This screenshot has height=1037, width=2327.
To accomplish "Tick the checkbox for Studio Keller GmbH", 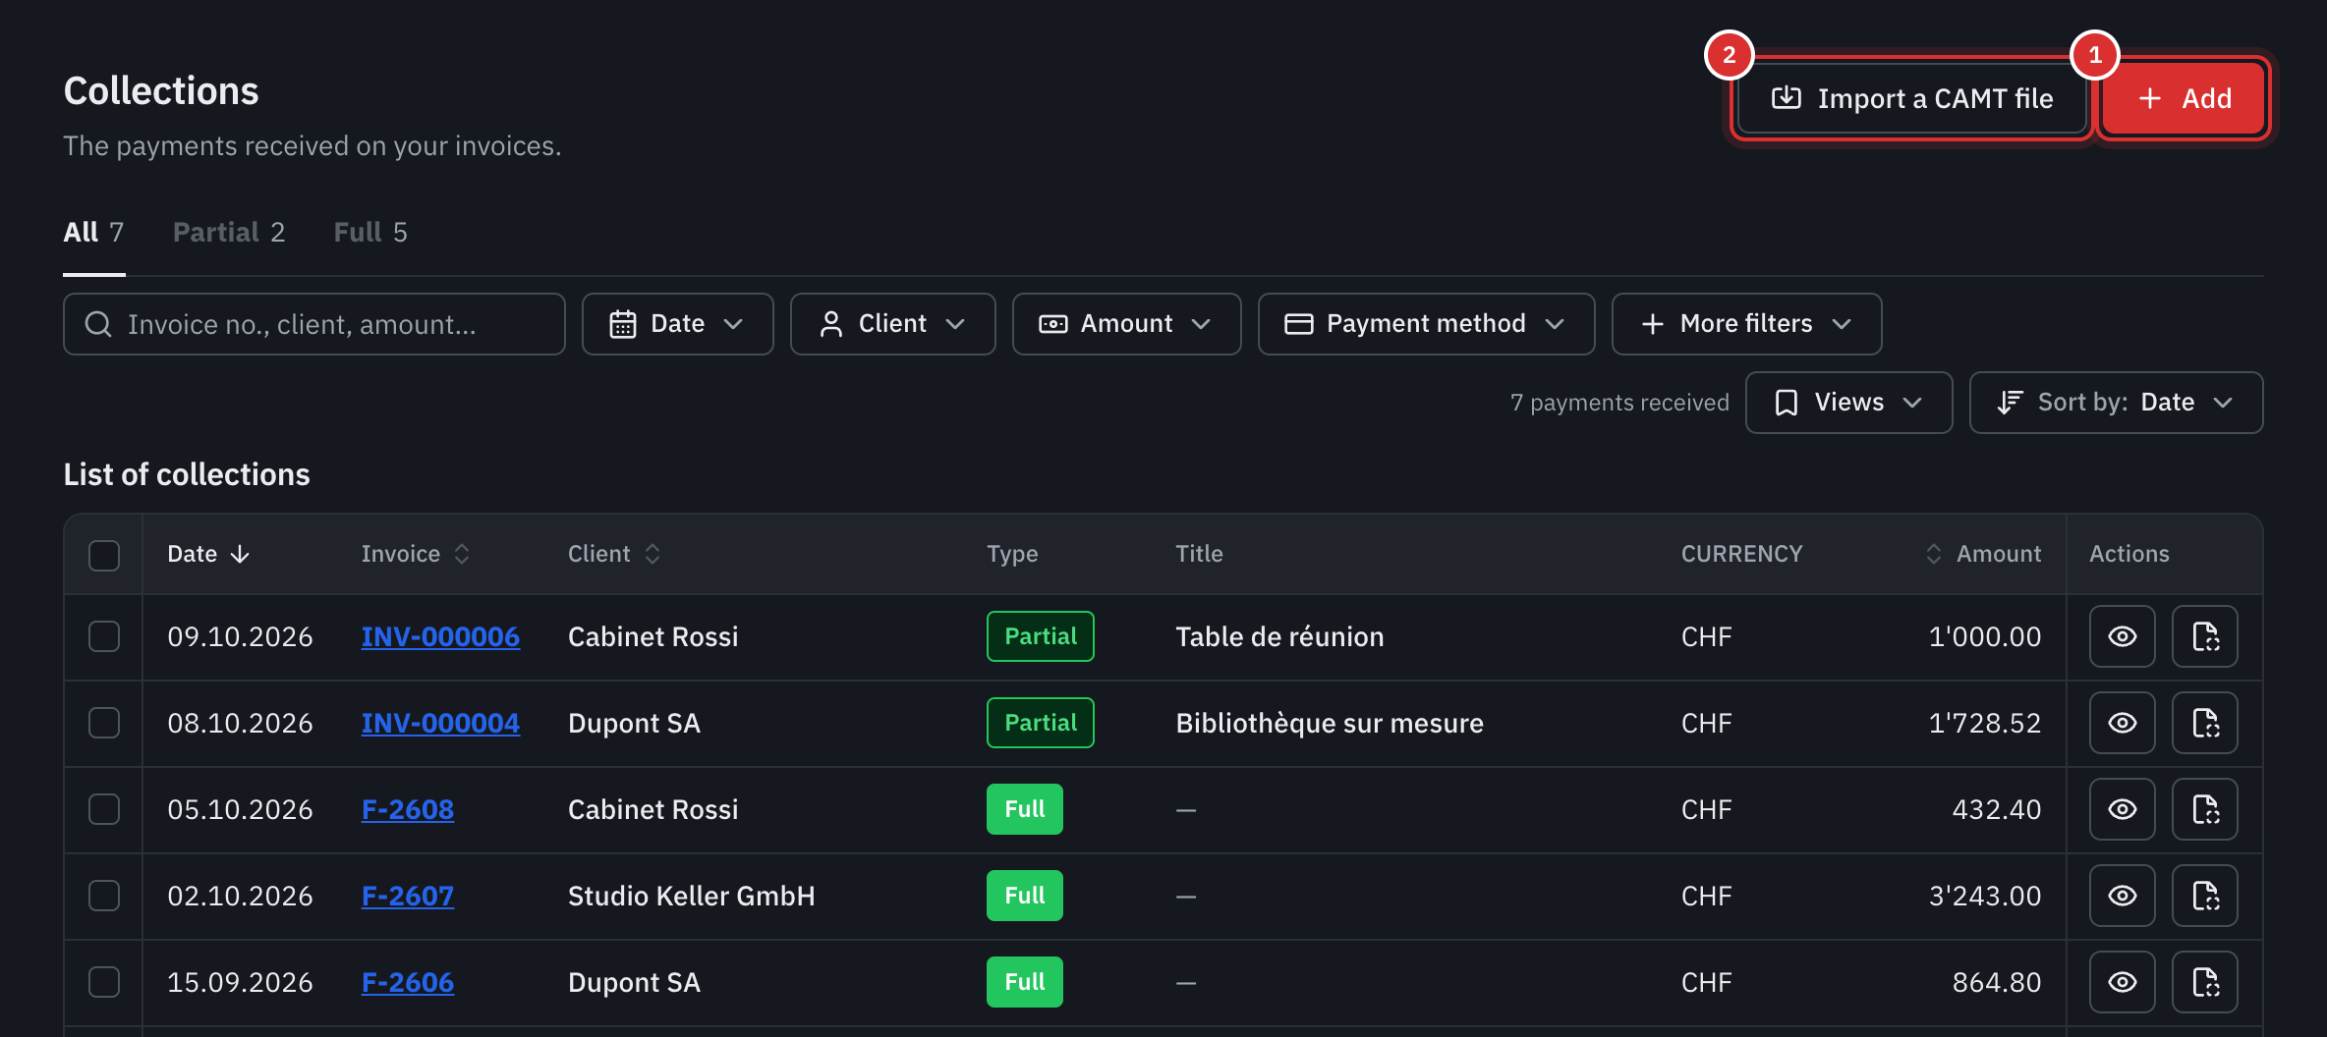I will pyautogui.click(x=104, y=896).
